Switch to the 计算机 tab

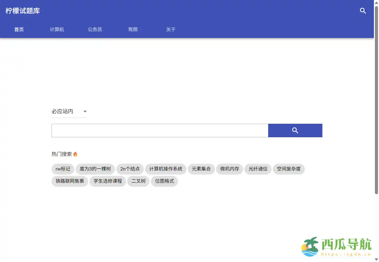click(x=57, y=29)
